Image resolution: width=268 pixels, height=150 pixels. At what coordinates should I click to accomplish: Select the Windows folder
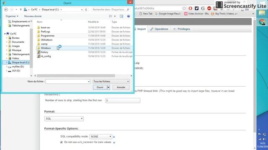85,48
